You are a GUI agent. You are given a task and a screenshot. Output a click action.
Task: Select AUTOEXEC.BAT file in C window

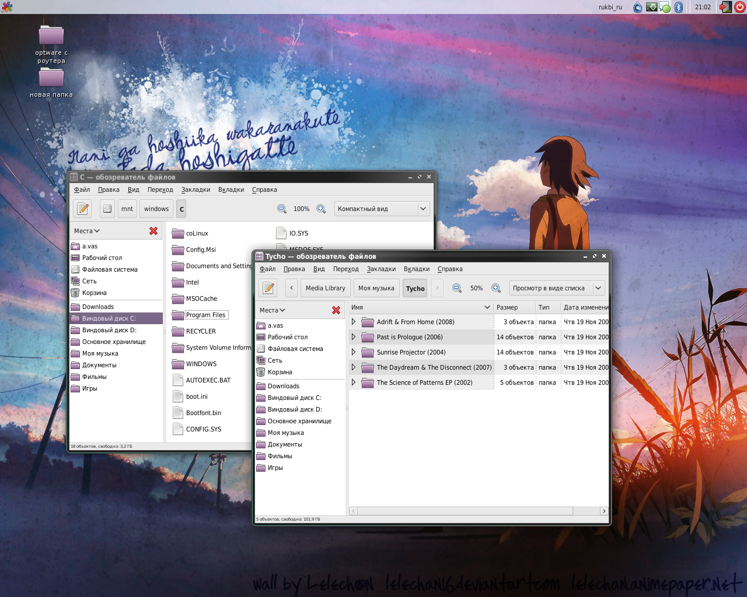point(201,380)
